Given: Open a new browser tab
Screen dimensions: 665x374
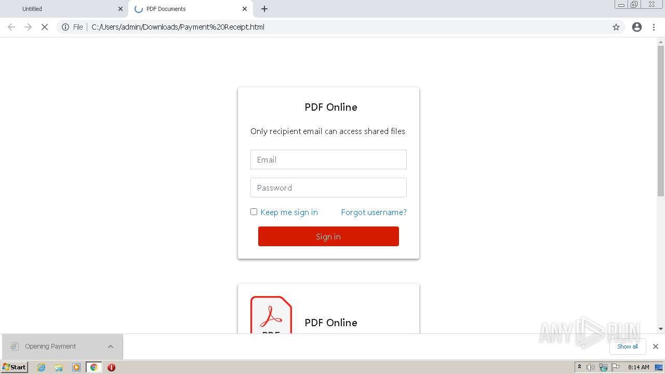Looking at the screenshot, I should click(x=264, y=9).
